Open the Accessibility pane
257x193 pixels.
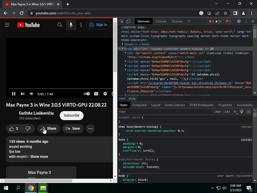(245, 105)
